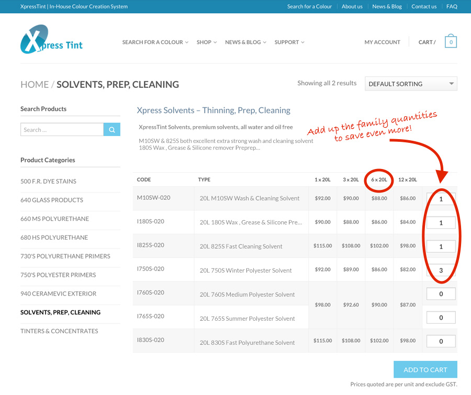Click code M10SW-020
Screen dimensions: 471x395
(x=153, y=198)
